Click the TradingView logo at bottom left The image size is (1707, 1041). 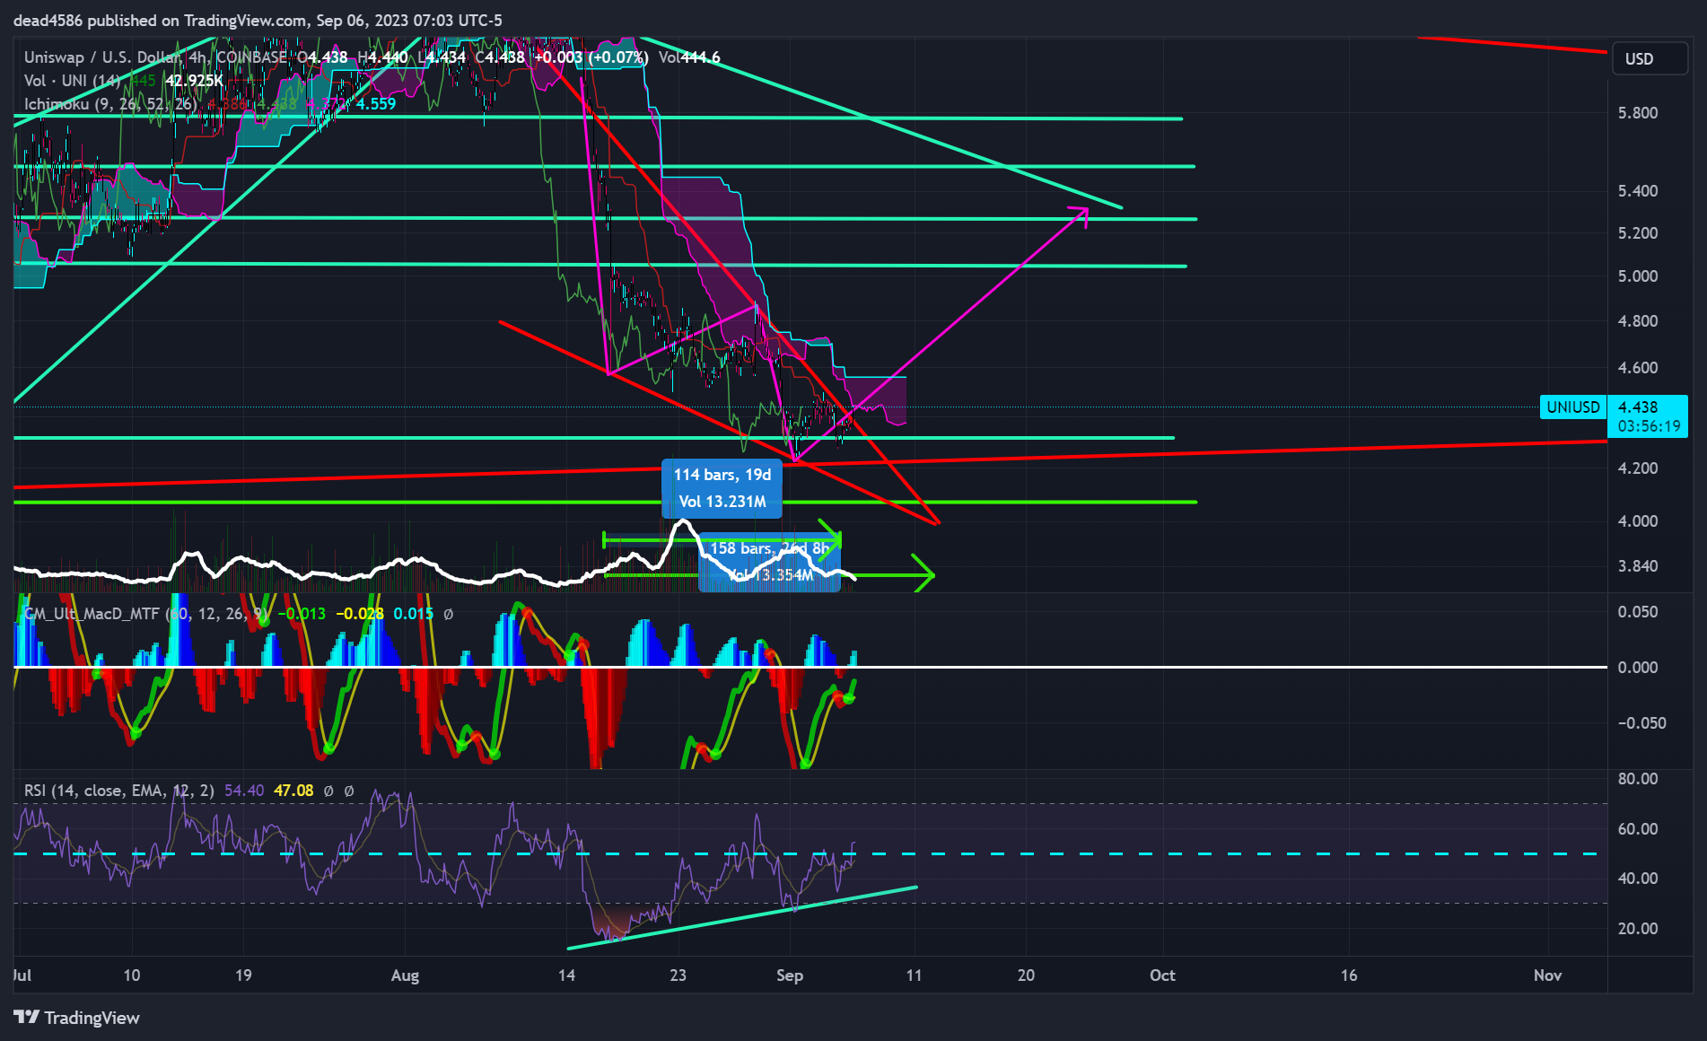[77, 1017]
